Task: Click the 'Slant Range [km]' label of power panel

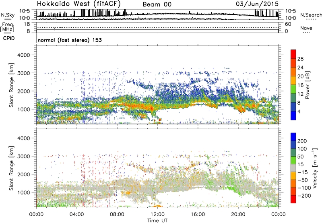Action: [11, 85]
